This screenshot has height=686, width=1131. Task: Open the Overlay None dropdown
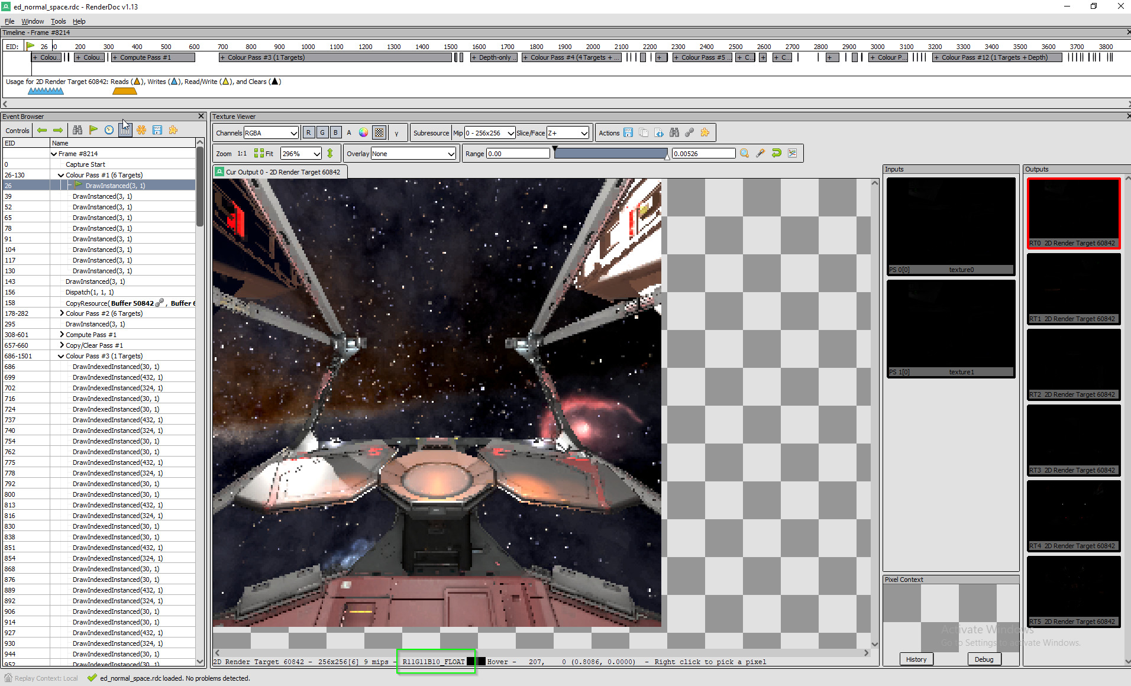[413, 154]
